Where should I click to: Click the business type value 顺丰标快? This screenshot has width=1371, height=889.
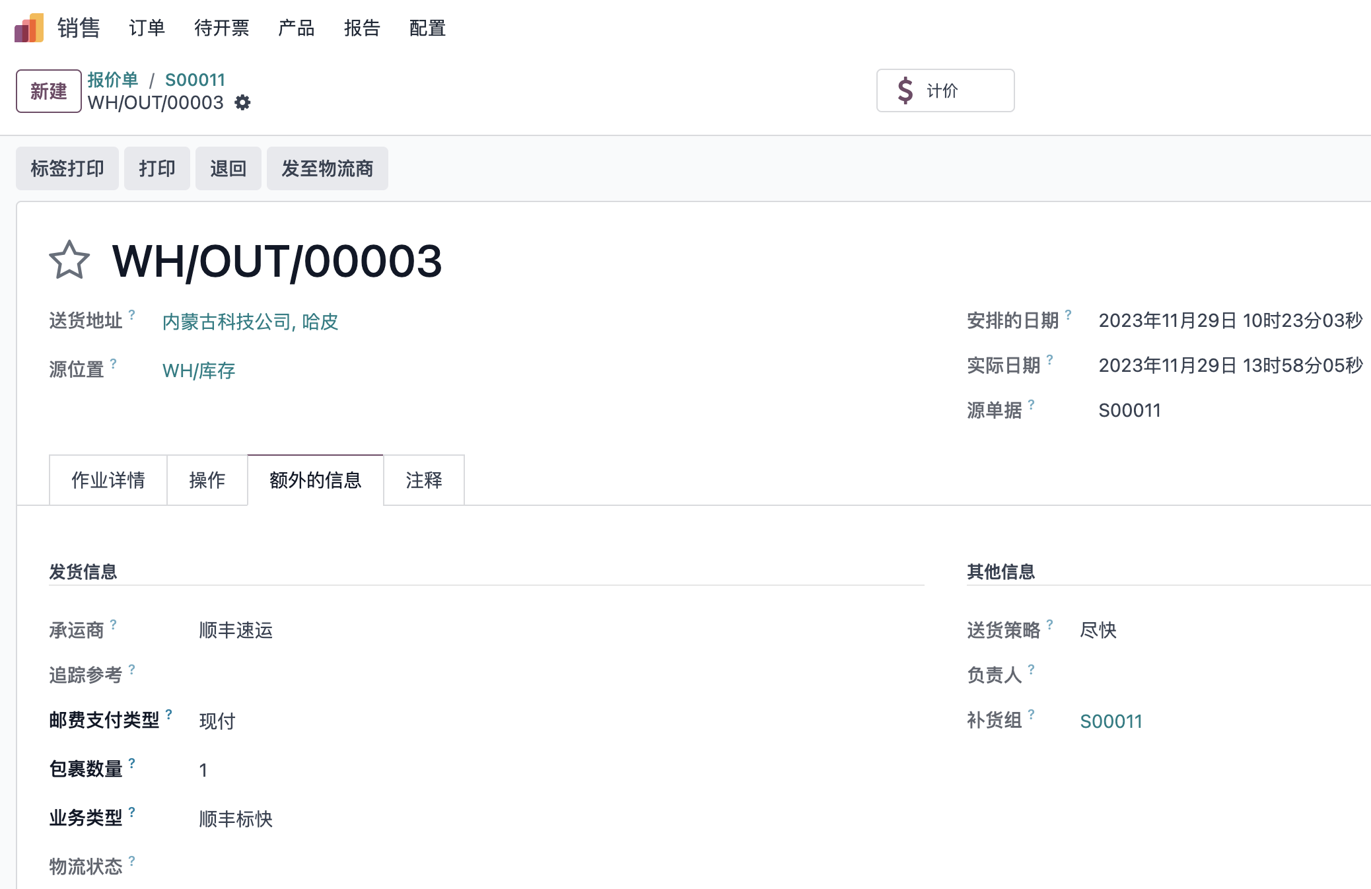click(236, 819)
